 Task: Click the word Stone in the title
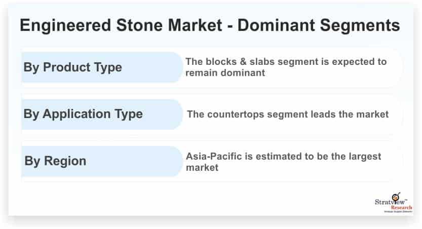click(x=139, y=25)
